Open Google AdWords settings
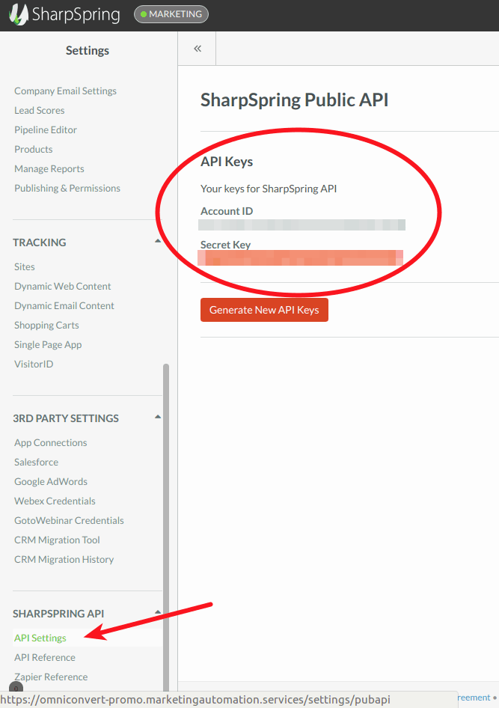Screen dimensions: 499x708 point(51,481)
